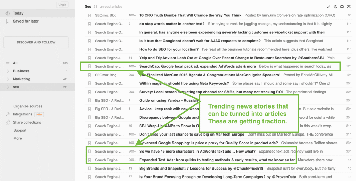Click the All feeds hamburger icon
Image resolution: width=356 pixels, height=181 pixels.
pos(8,63)
